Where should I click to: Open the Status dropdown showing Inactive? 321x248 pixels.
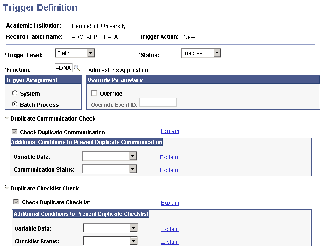click(x=201, y=53)
